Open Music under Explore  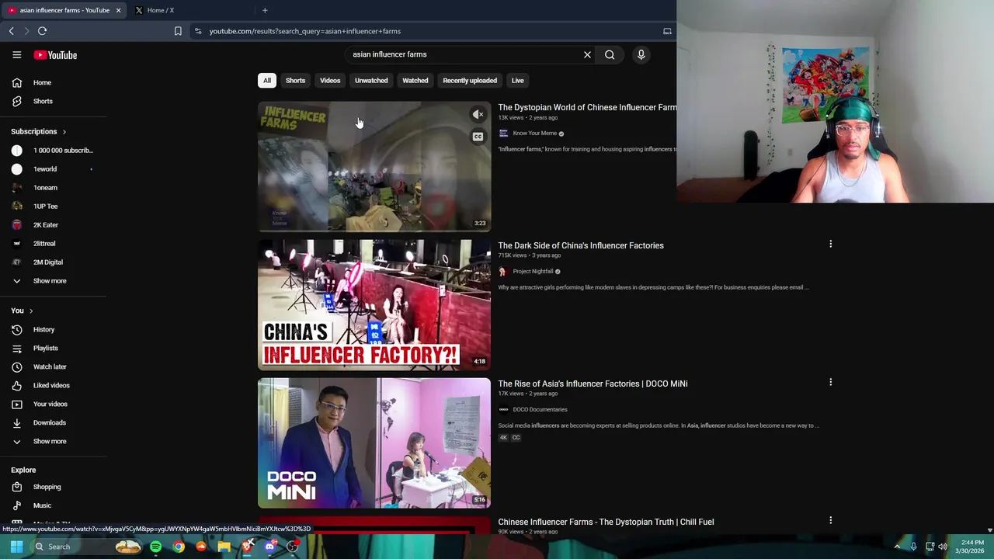(x=42, y=505)
